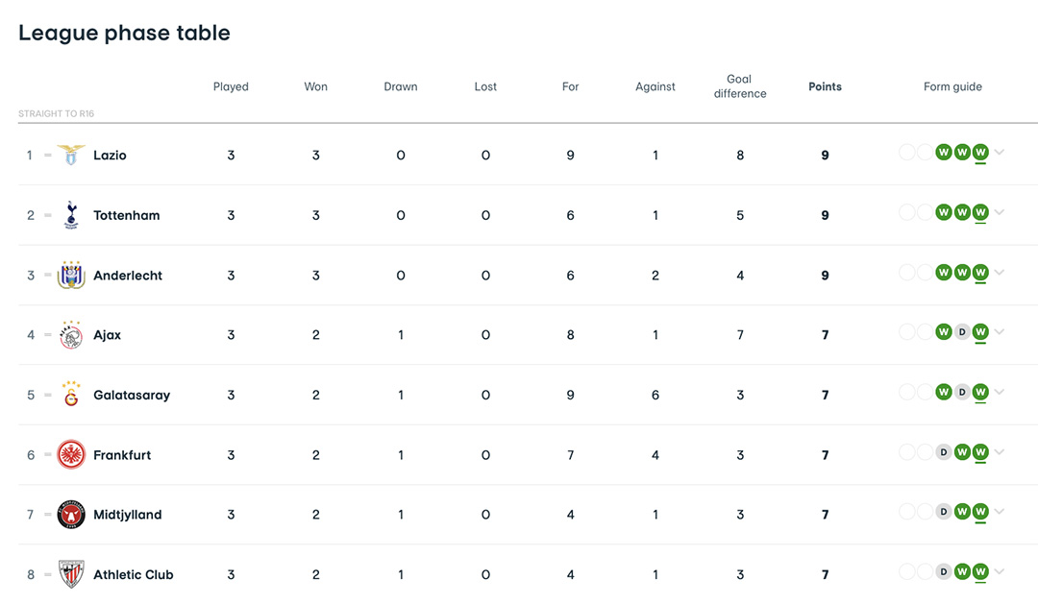The image size is (1038, 604).
Task: Sort table by Points column header
Action: coord(825,86)
